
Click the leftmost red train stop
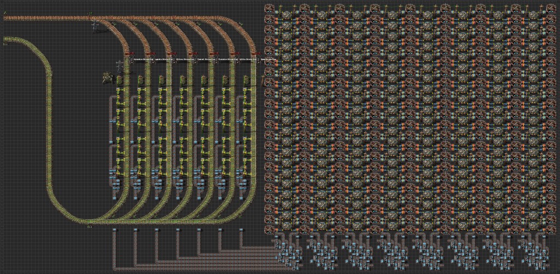(x=129, y=53)
